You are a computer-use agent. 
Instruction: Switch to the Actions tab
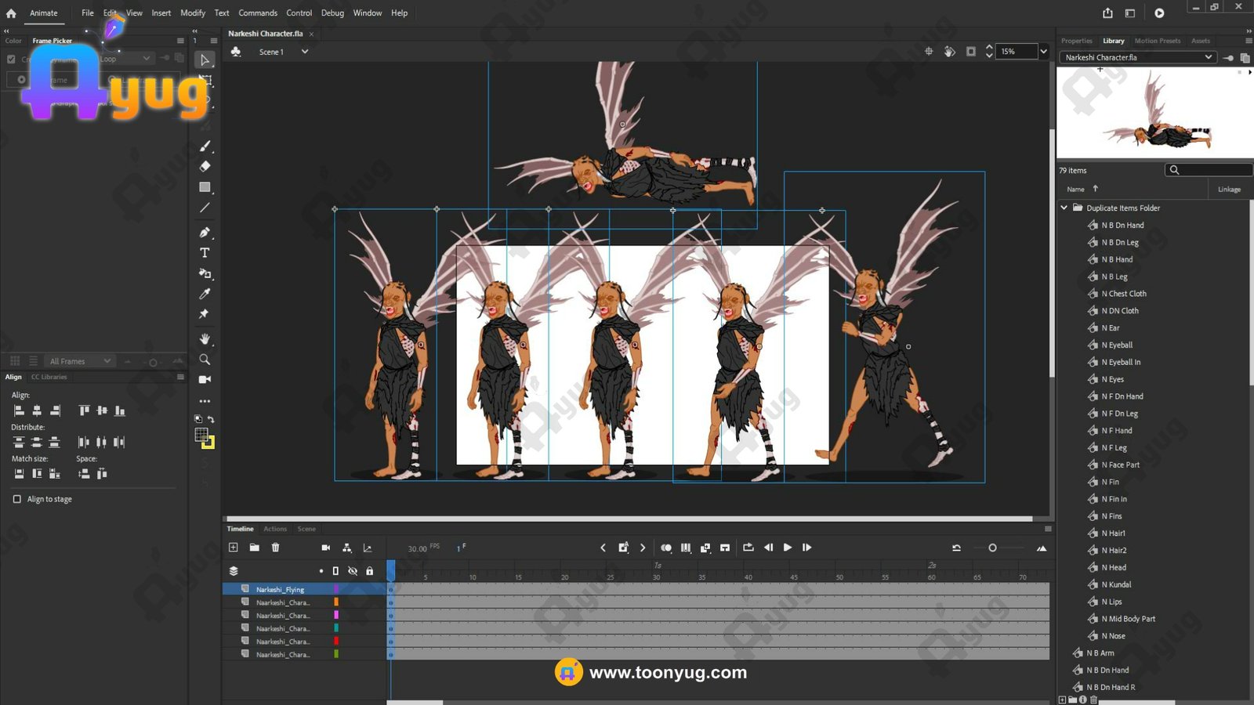coord(275,529)
